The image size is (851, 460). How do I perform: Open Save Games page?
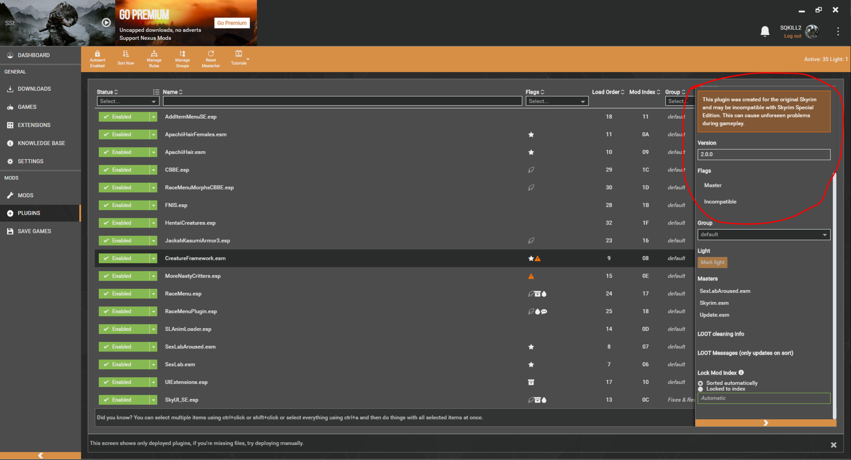click(x=40, y=231)
